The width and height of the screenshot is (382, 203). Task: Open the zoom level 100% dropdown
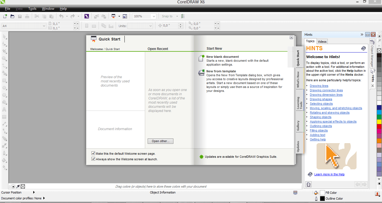154,16
